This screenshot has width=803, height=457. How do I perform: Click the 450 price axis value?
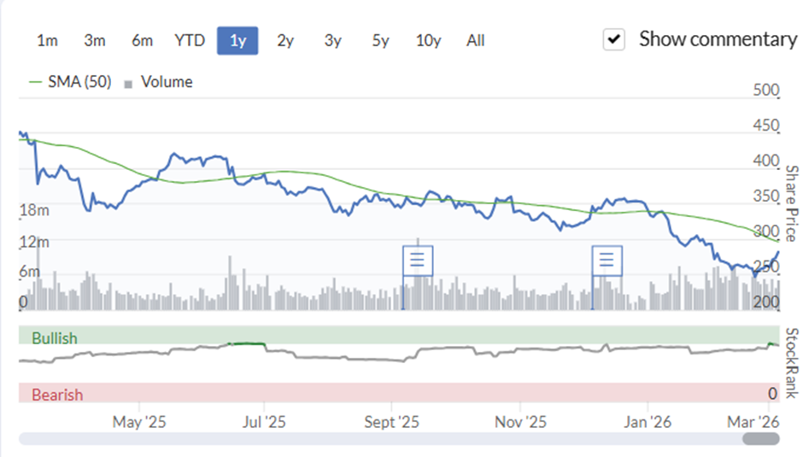pyautogui.click(x=766, y=125)
